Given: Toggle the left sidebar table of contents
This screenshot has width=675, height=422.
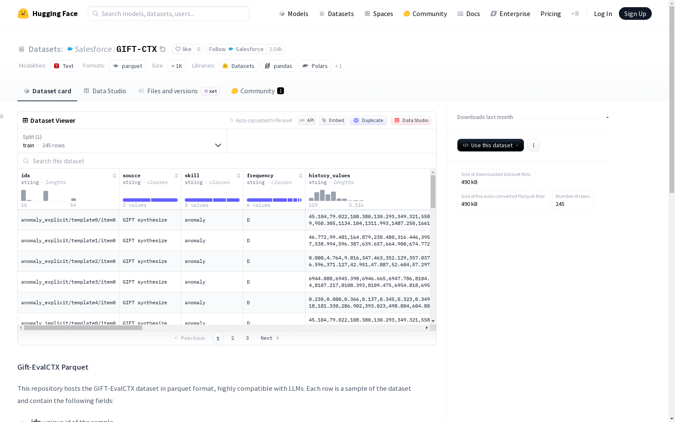Looking at the screenshot, I should coord(2,116).
